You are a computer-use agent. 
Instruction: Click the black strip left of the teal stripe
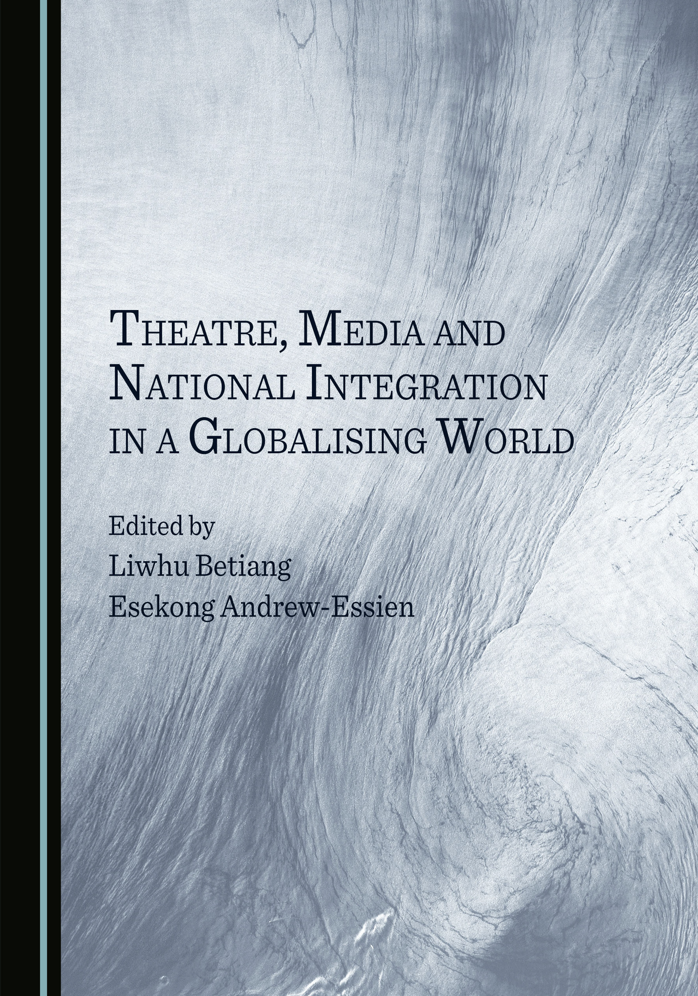click(x=20, y=498)
